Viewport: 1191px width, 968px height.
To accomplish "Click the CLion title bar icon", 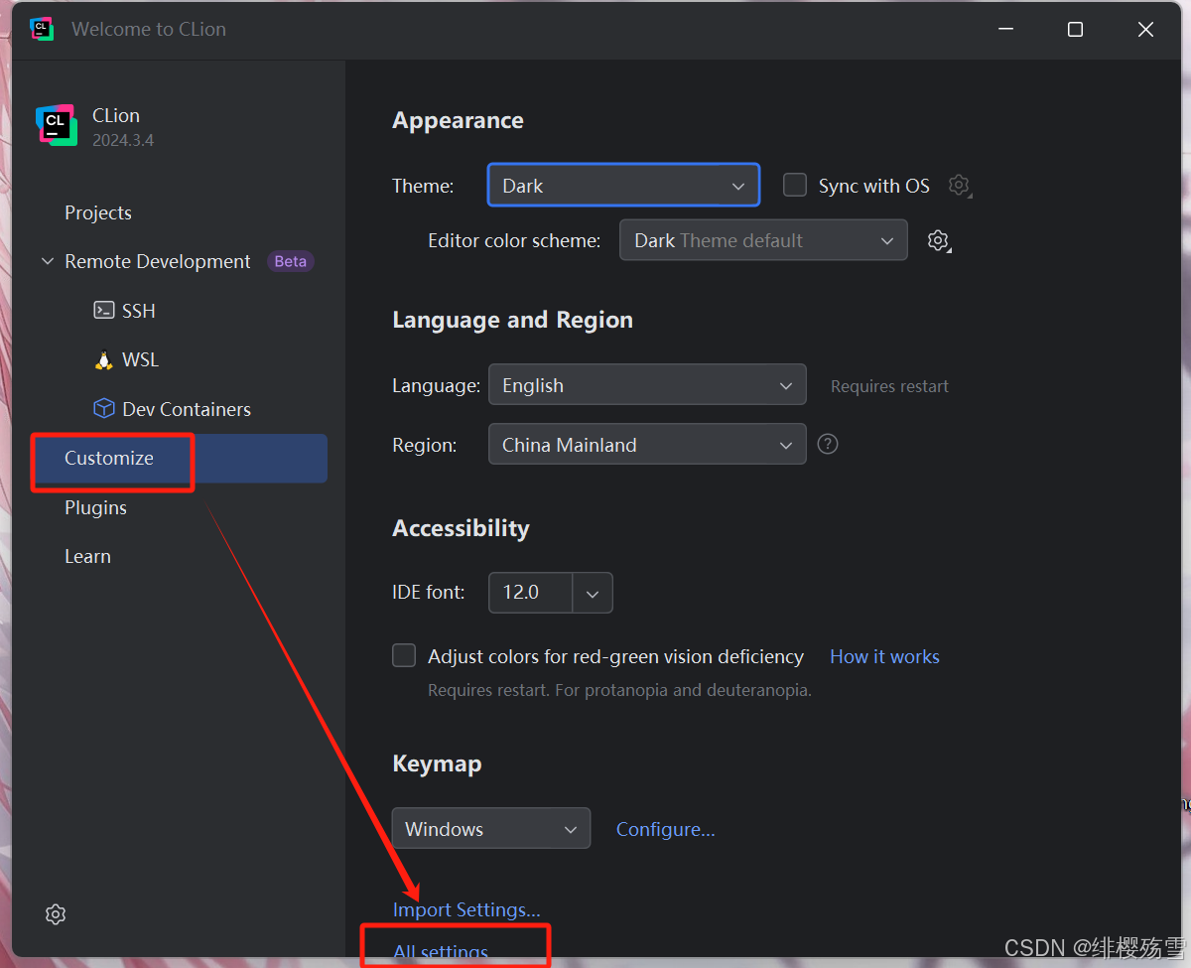I will 42,29.
